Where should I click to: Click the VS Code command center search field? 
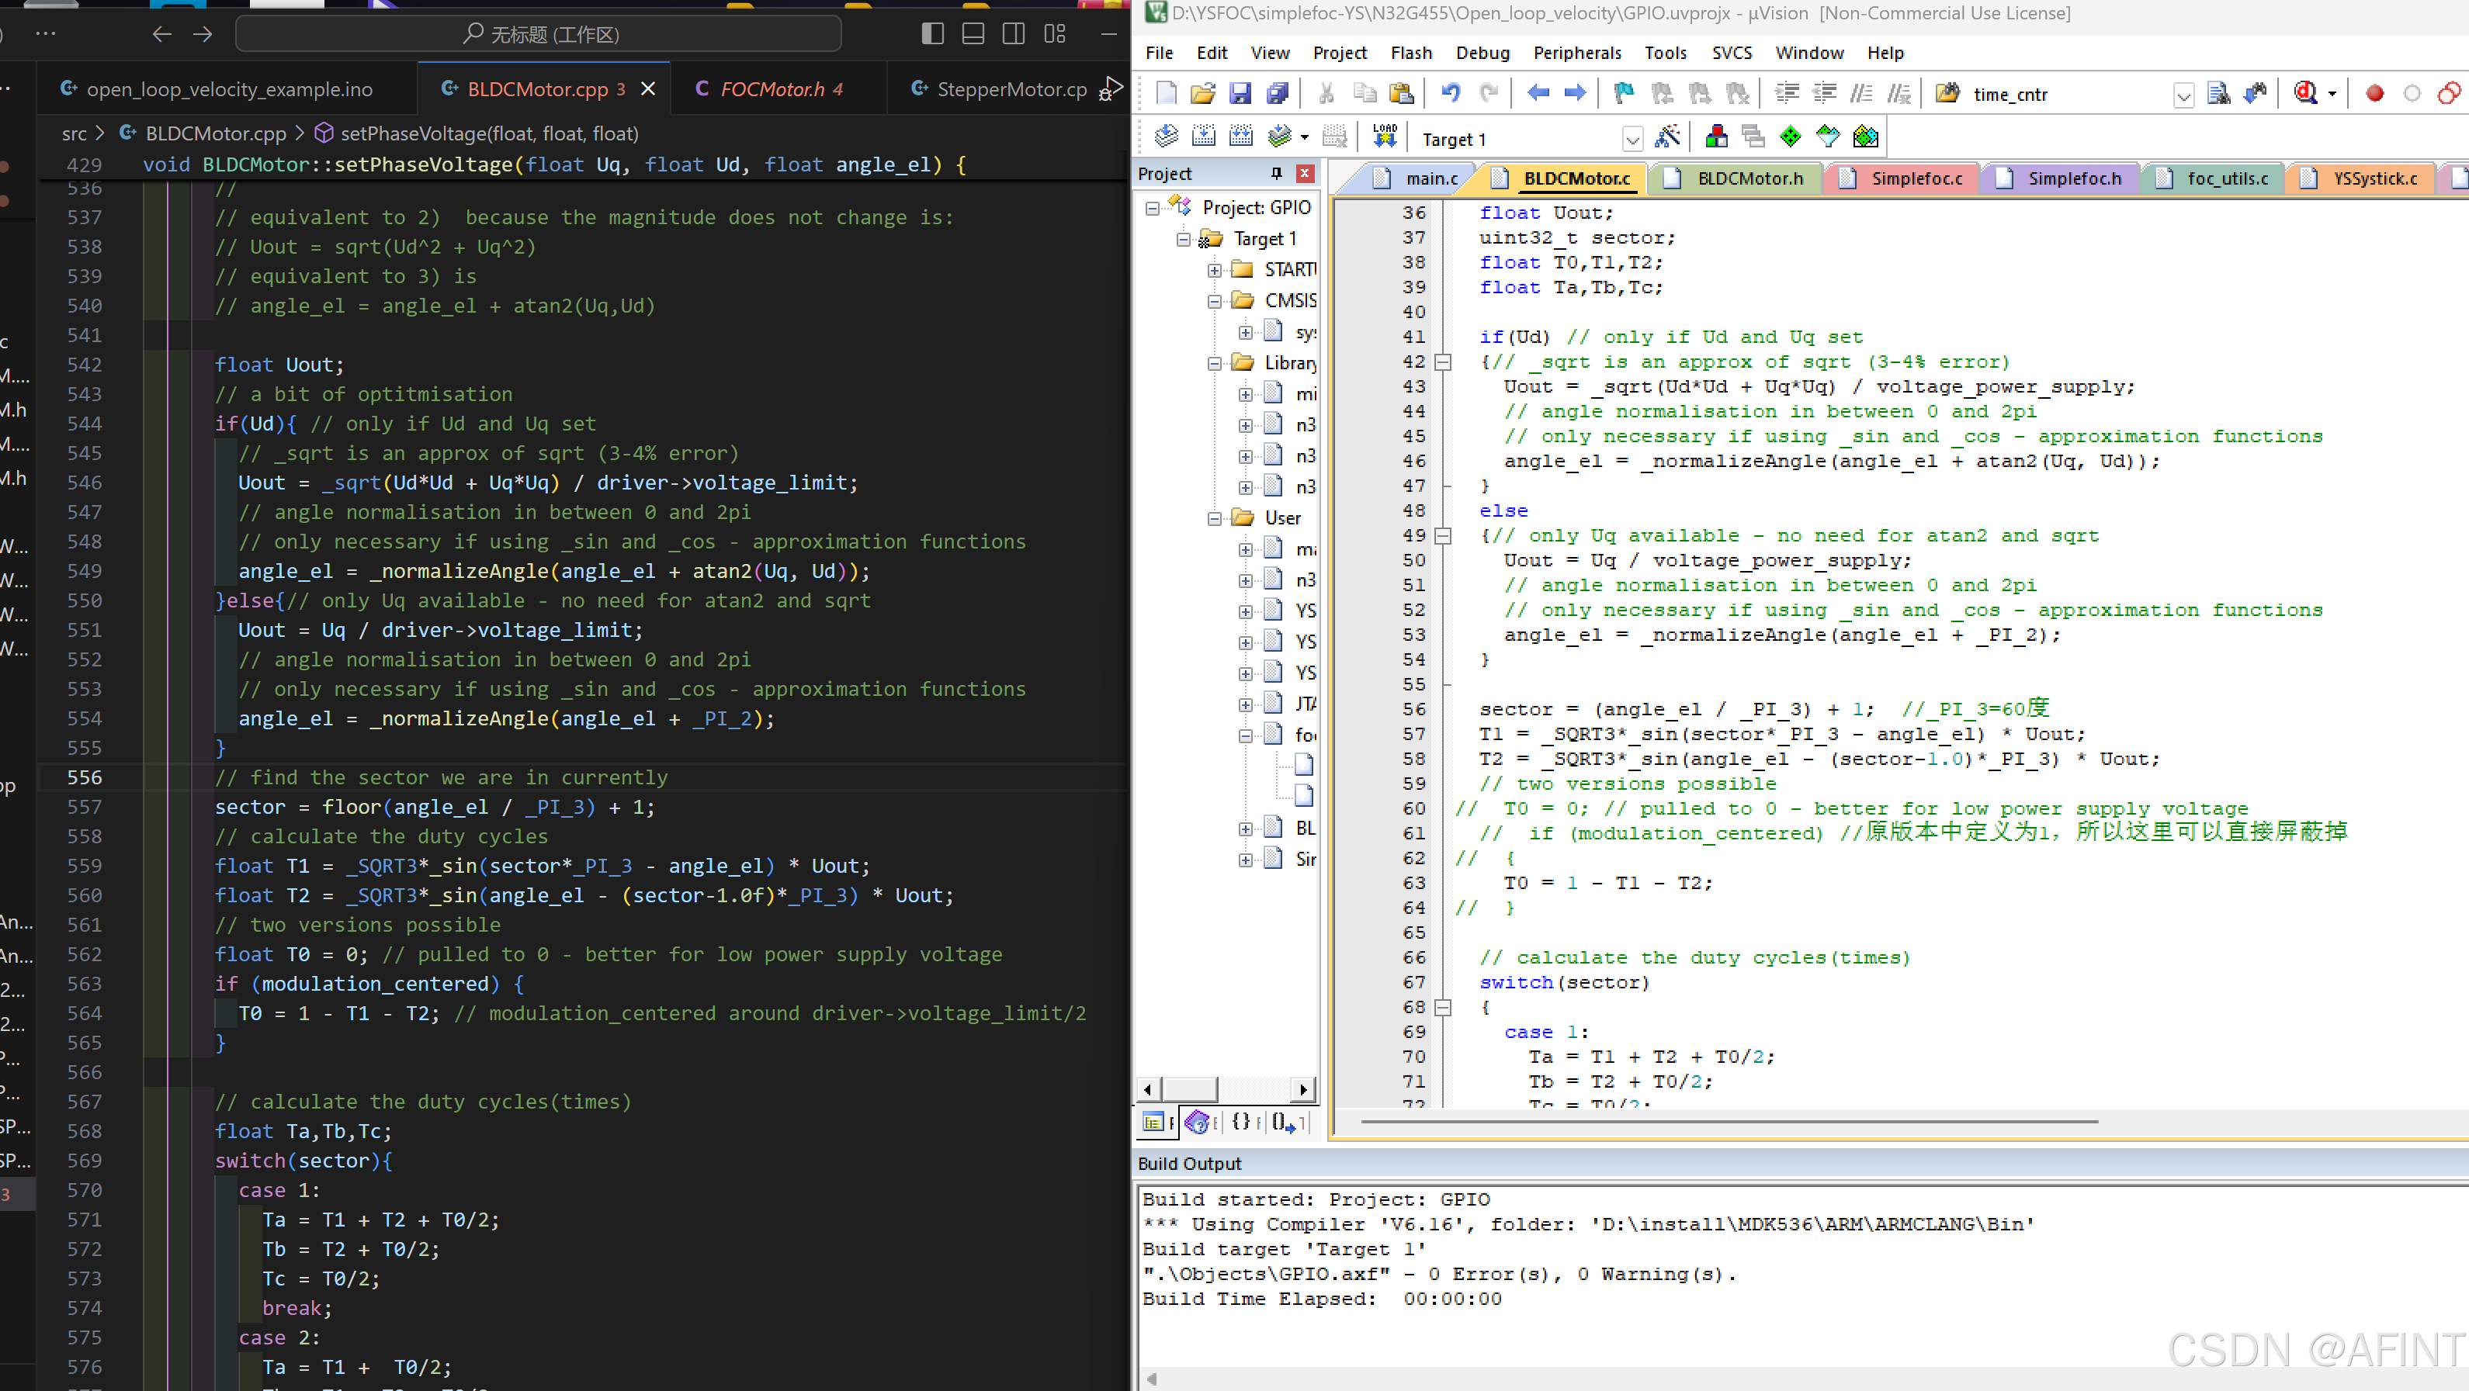click(x=539, y=34)
